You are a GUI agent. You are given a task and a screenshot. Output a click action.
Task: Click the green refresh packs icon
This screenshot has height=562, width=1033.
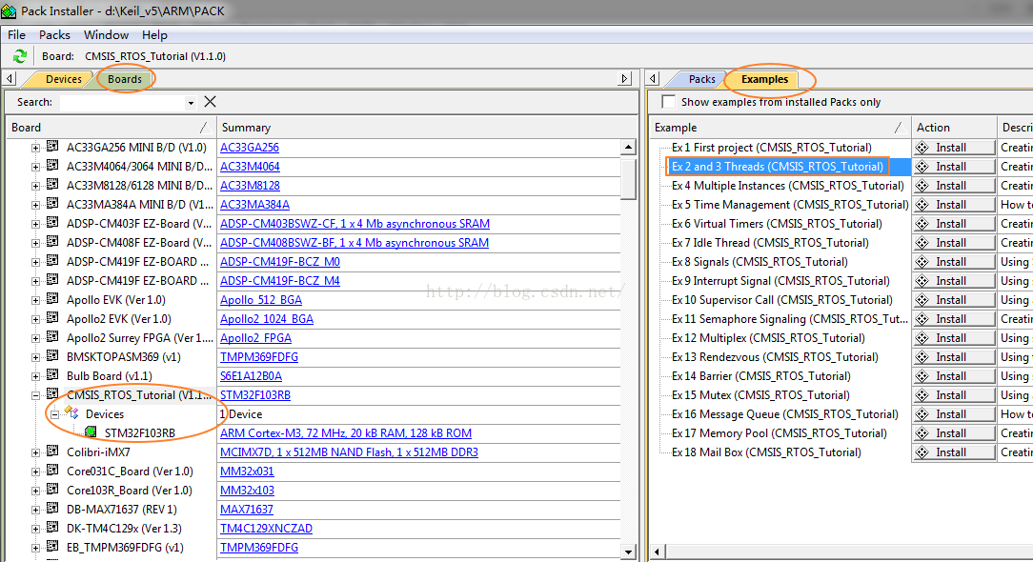pos(19,56)
